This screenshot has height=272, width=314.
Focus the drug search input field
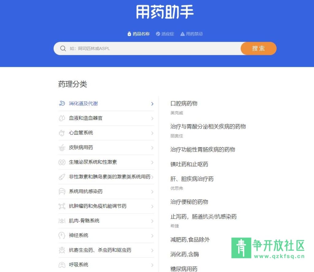(x=147, y=48)
